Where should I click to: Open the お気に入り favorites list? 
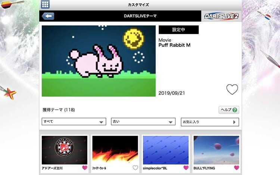(210, 122)
